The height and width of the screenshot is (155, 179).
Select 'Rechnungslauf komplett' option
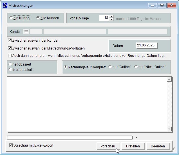[65, 67]
